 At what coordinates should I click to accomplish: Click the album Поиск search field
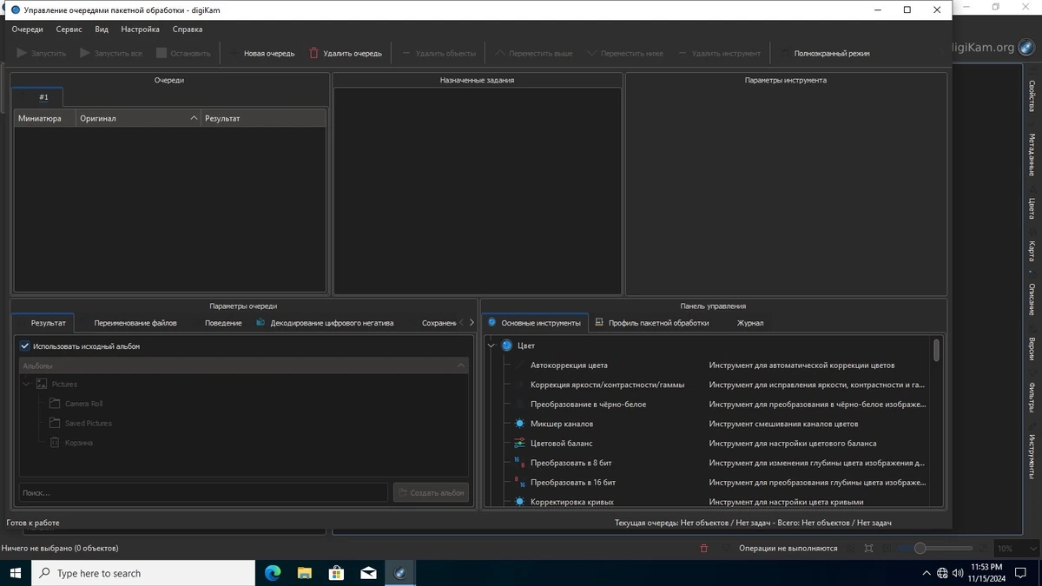point(203,492)
